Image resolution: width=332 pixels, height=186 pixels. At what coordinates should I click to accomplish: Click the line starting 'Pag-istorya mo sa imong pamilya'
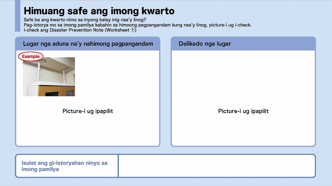click(x=138, y=25)
